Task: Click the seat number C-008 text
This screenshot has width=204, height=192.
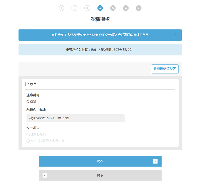Action: click(31, 102)
